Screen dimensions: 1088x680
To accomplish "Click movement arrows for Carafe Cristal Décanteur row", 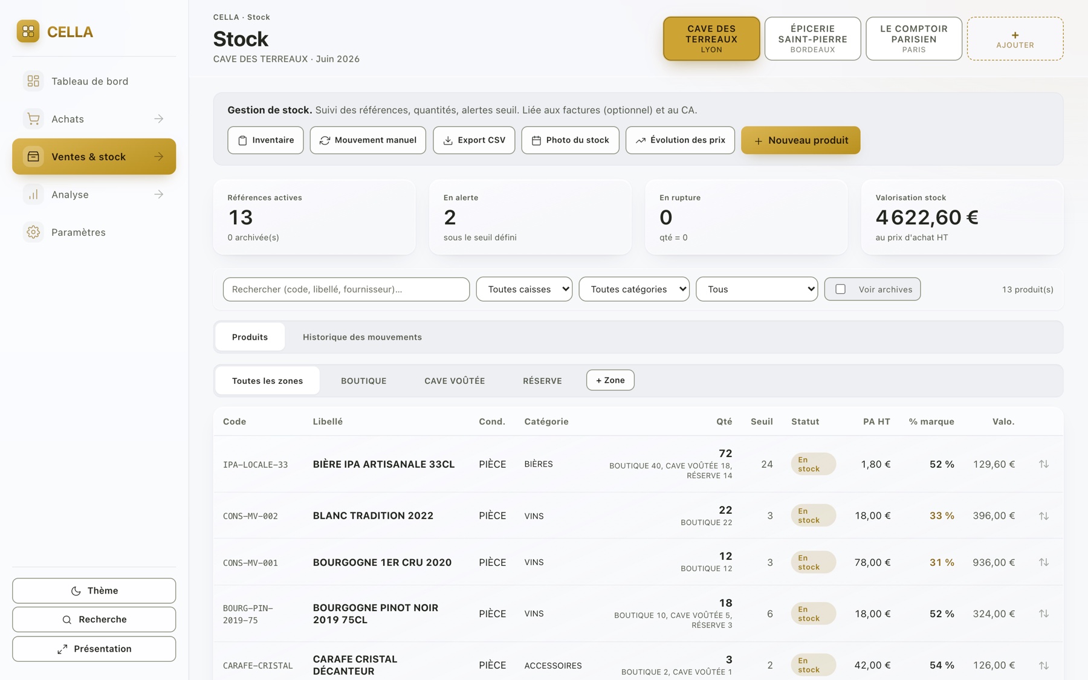I will tap(1044, 665).
